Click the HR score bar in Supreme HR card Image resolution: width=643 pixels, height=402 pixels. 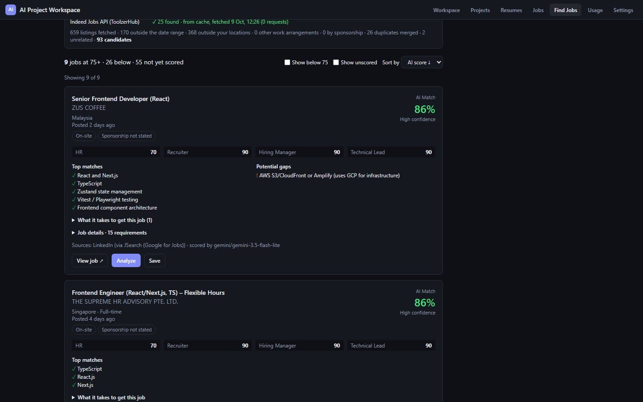[116, 346]
